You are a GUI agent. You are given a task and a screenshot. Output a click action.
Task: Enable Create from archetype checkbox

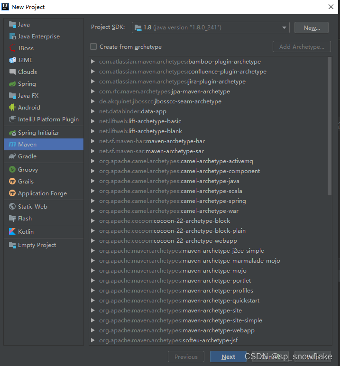click(x=93, y=46)
